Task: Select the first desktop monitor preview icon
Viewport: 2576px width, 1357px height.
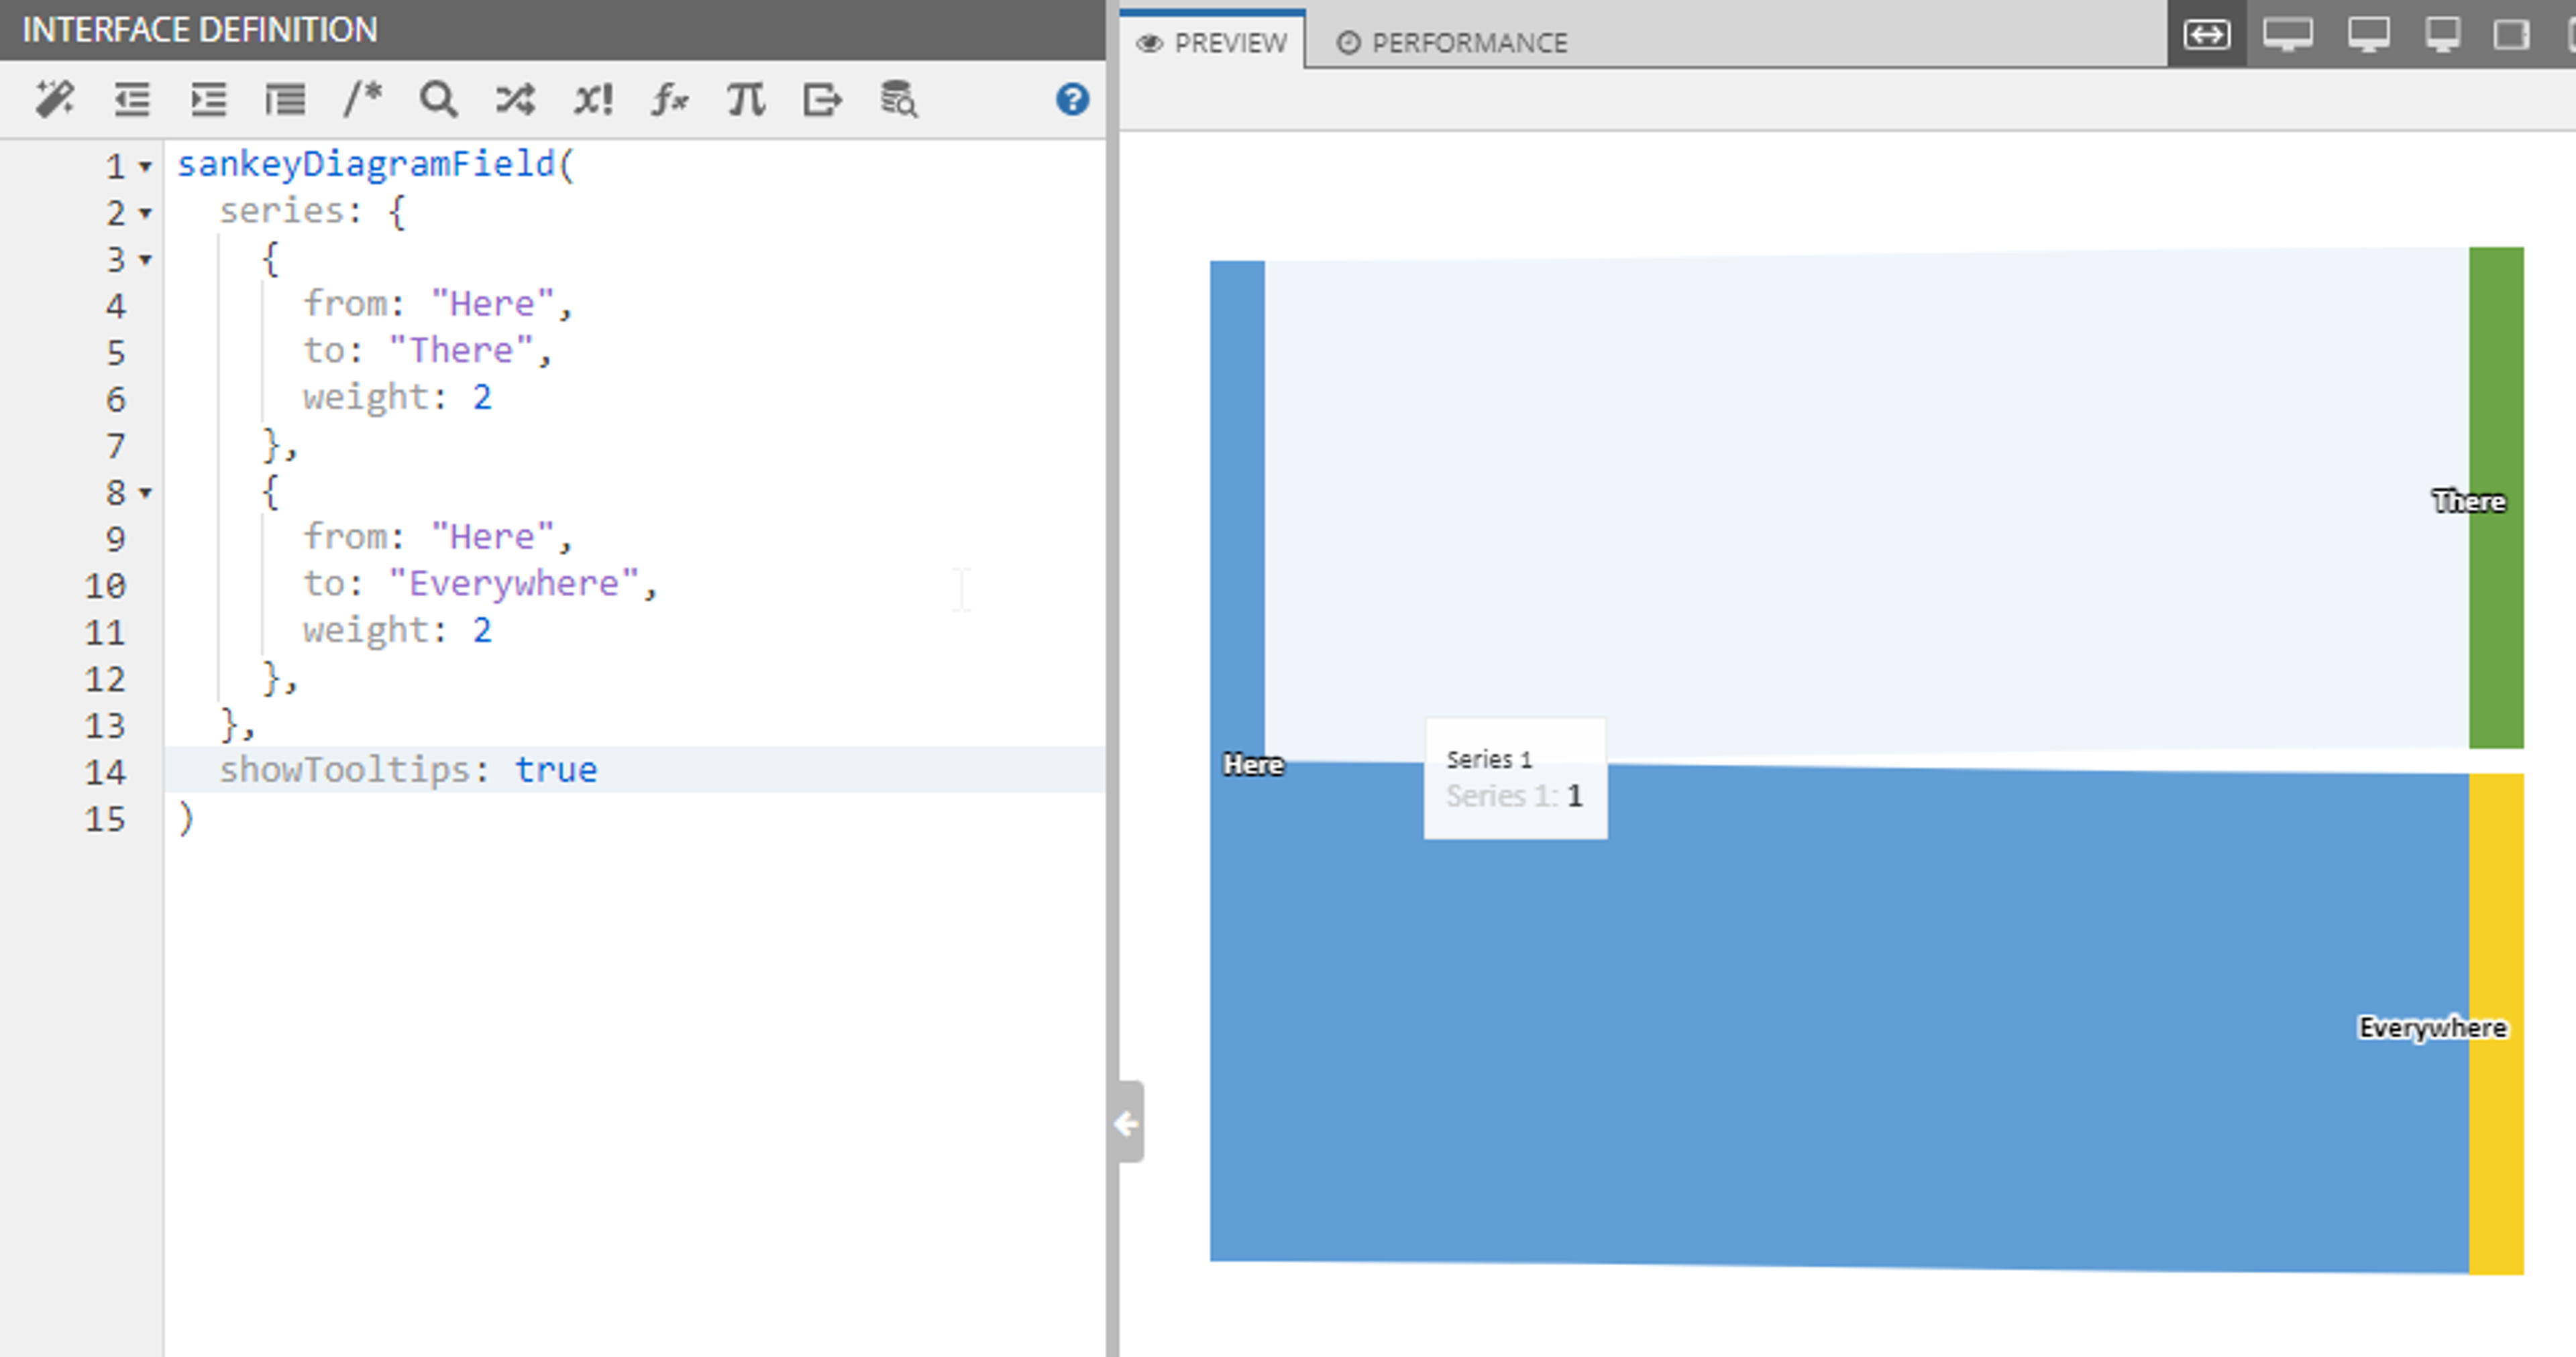Action: point(2288,35)
